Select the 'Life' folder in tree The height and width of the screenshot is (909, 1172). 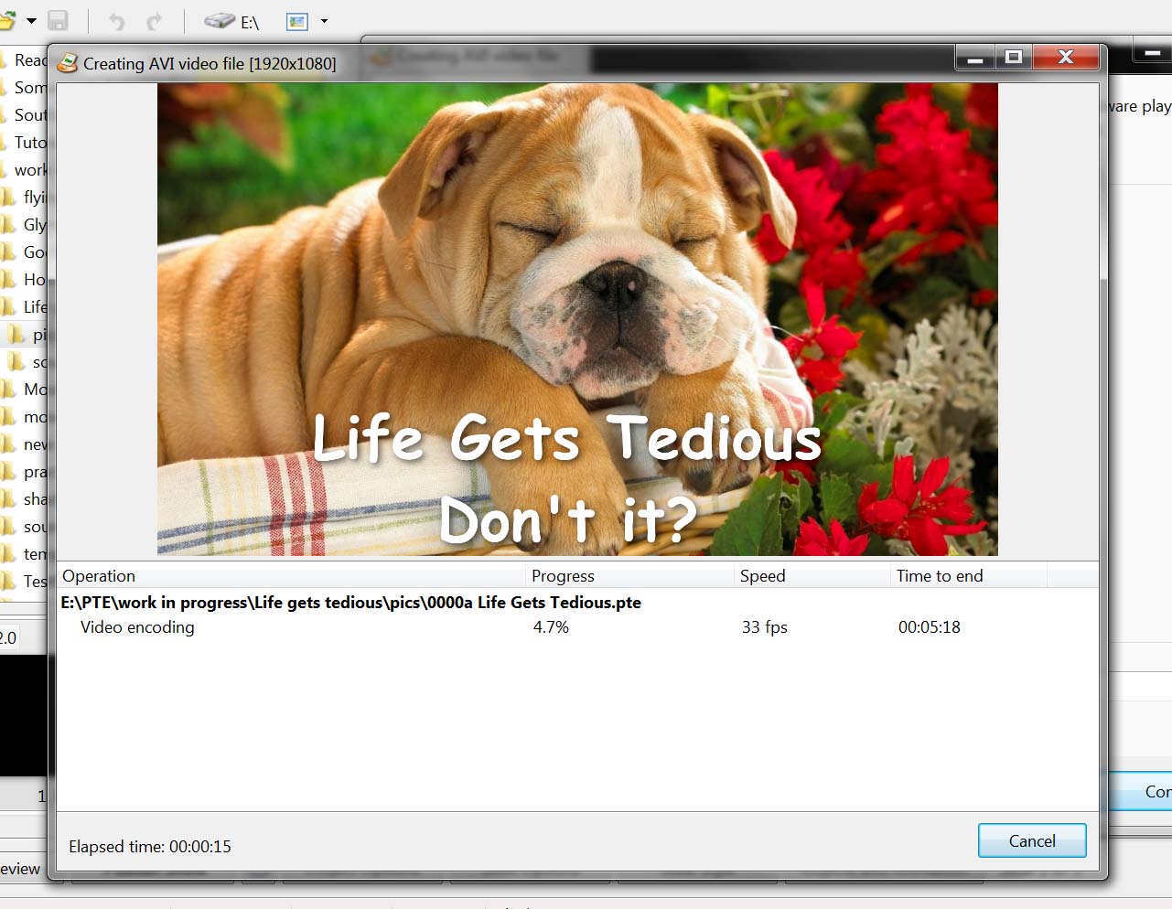coord(34,307)
